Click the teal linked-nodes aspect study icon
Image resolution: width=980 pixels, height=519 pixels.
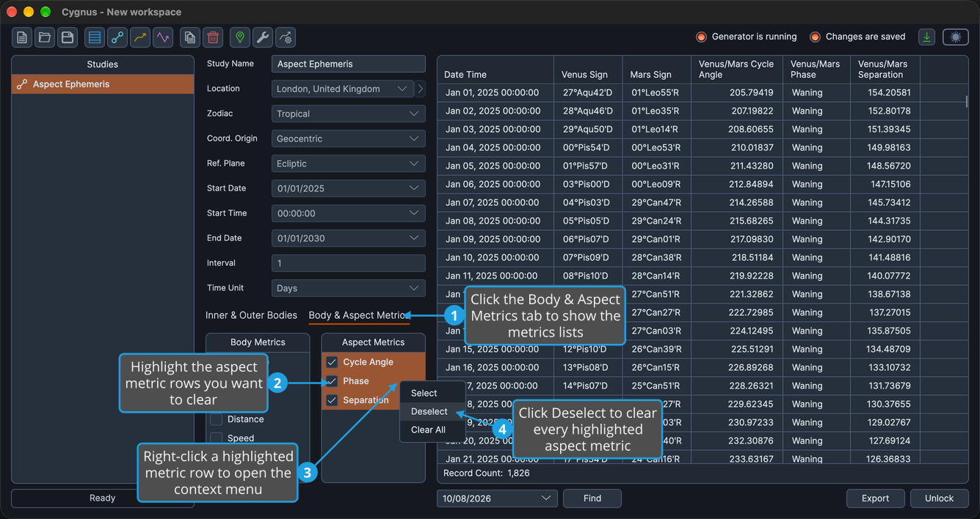pyautogui.click(x=117, y=37)
